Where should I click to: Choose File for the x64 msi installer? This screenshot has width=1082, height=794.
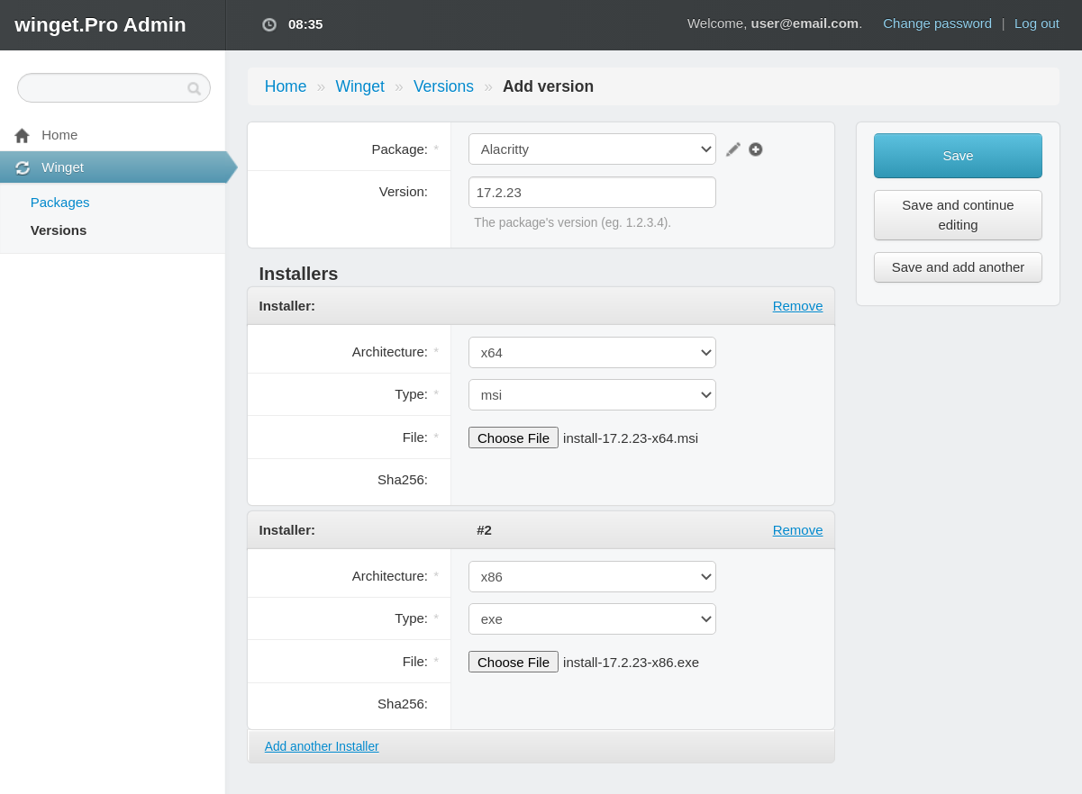tap(514, 438)
